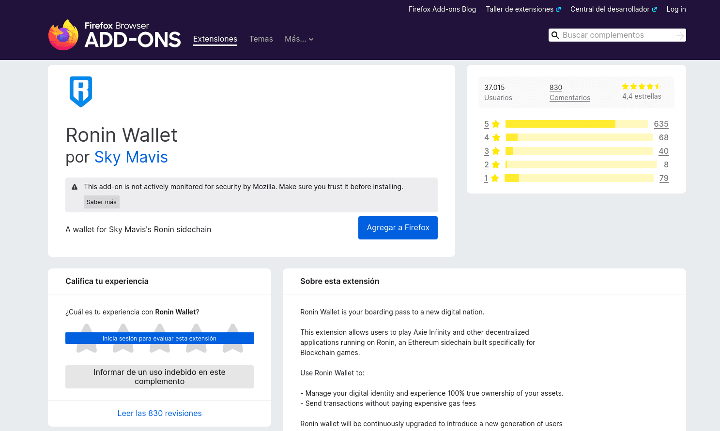
Task: Click the number 5 rating link
Action: point(487,124)
